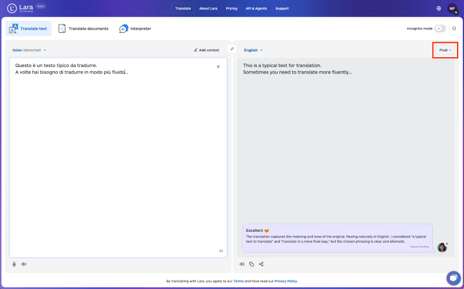Screen dimensions: 464x289
Task: Open the chat support bubble
Action: (x=454, y=278)
